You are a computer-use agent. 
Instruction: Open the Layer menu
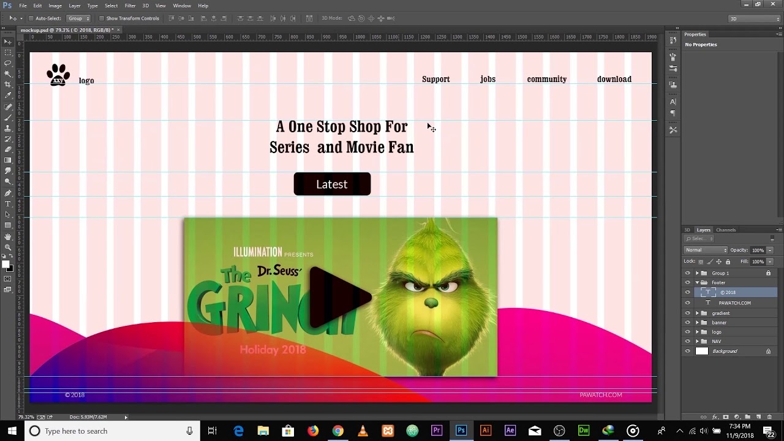pos(75,6)
